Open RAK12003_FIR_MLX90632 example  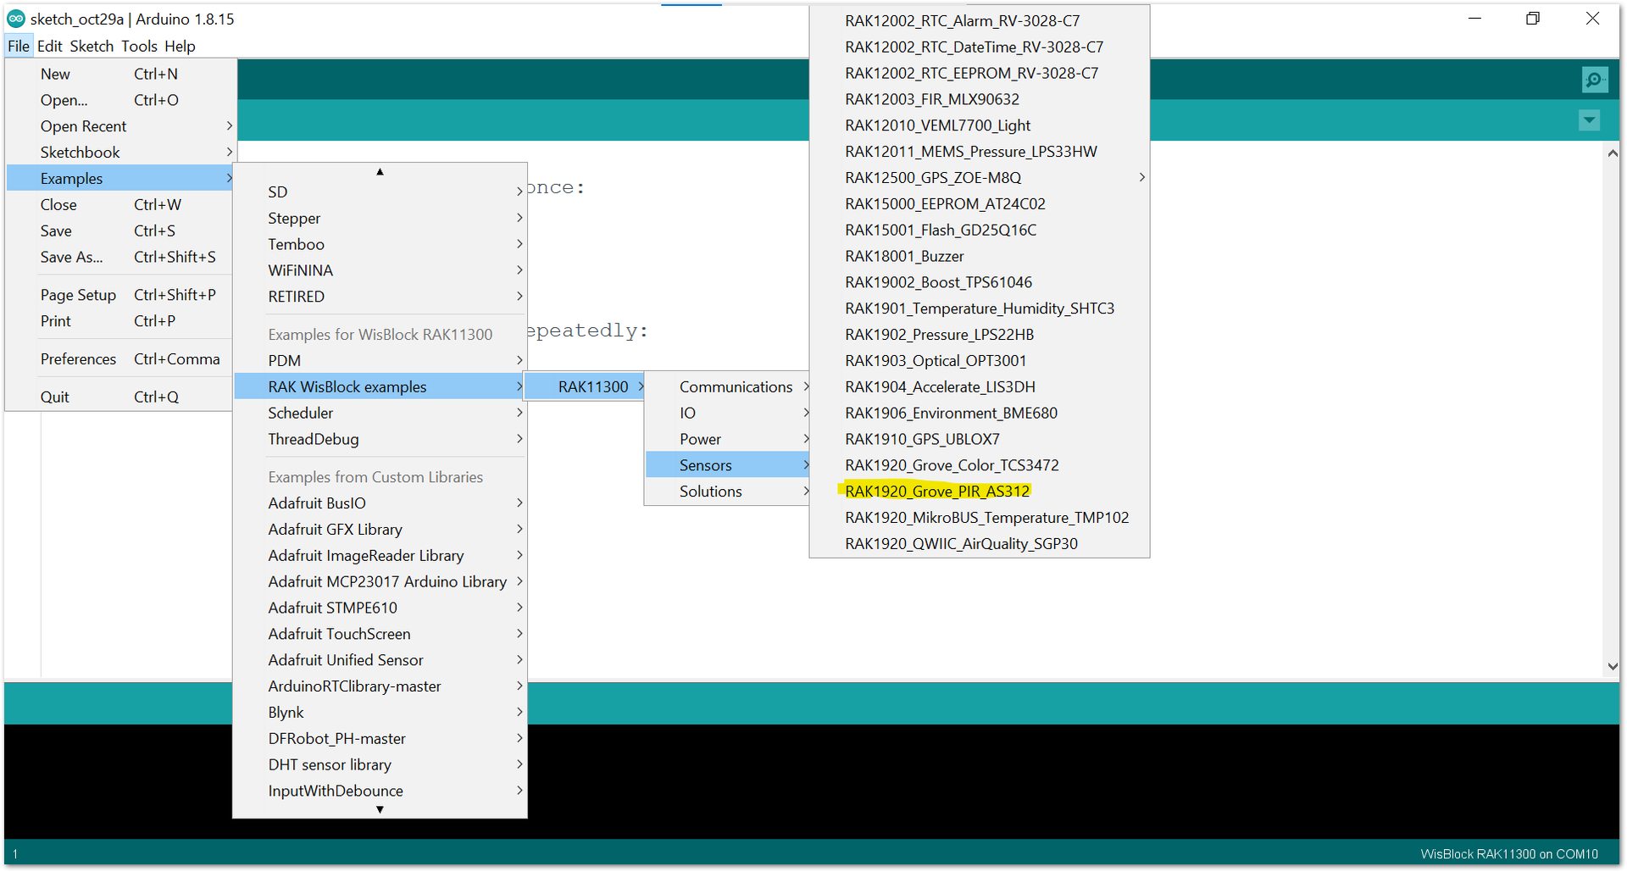(x=980, y=99)
